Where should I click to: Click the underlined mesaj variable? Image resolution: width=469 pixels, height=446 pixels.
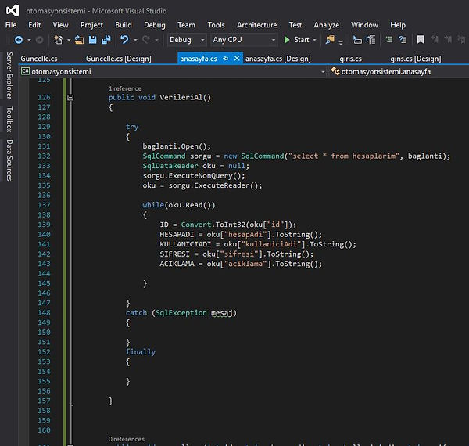pyautogui.click(x=222, y=313)
